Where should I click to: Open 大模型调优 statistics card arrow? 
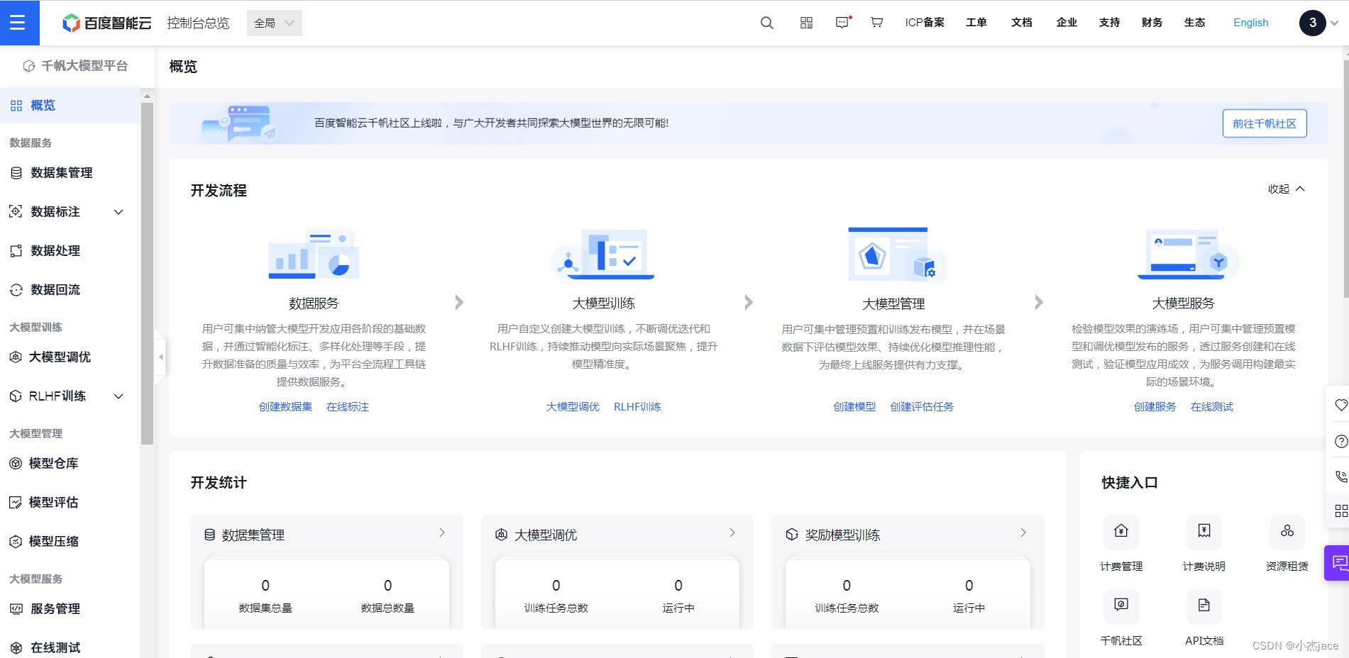pos(732,532)
